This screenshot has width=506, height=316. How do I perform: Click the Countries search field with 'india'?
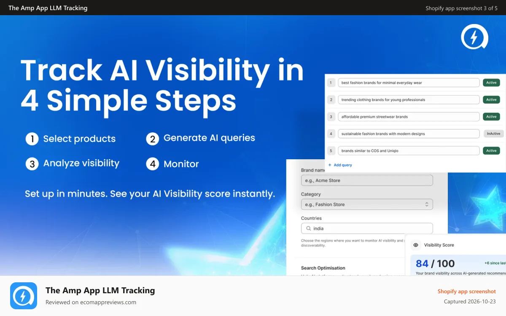pos(367,228)
